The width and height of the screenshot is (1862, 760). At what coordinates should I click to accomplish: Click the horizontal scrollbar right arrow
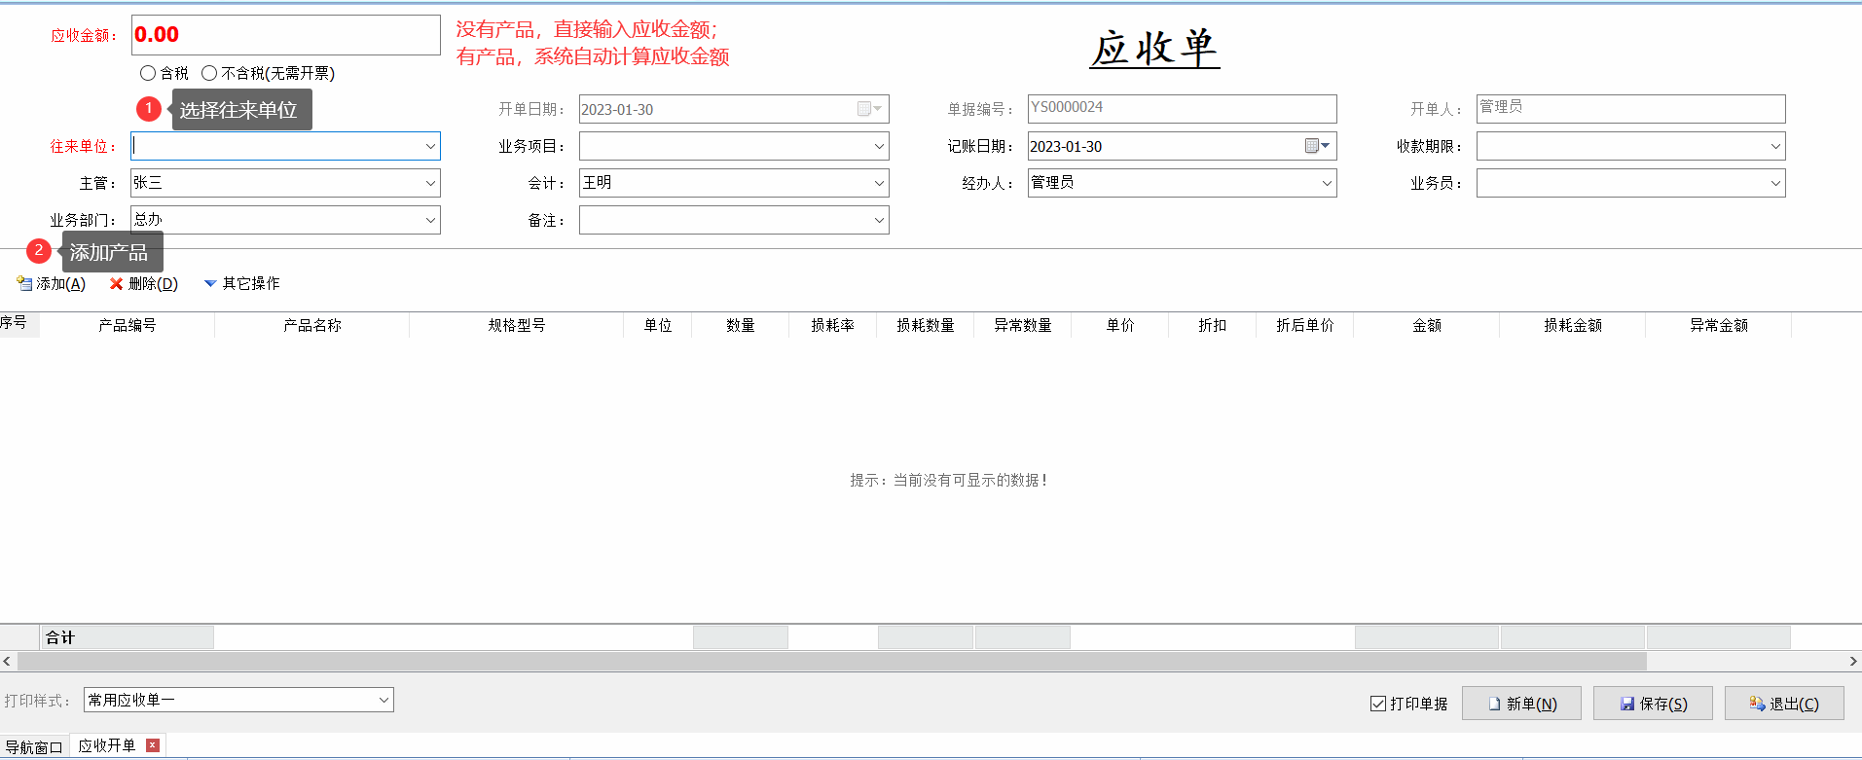click(1852, 662)
